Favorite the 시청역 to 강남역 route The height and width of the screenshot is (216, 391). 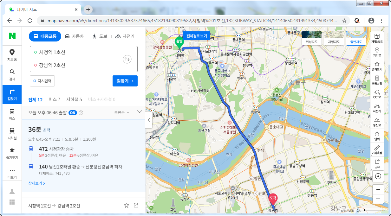(x=127, y=205)
